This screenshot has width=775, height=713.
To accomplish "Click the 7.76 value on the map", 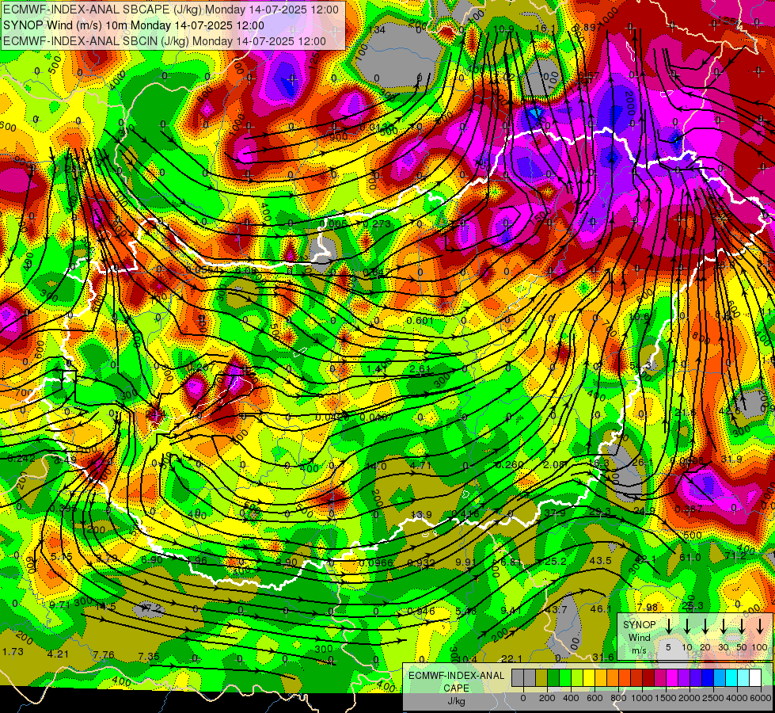I will point(103,655).
